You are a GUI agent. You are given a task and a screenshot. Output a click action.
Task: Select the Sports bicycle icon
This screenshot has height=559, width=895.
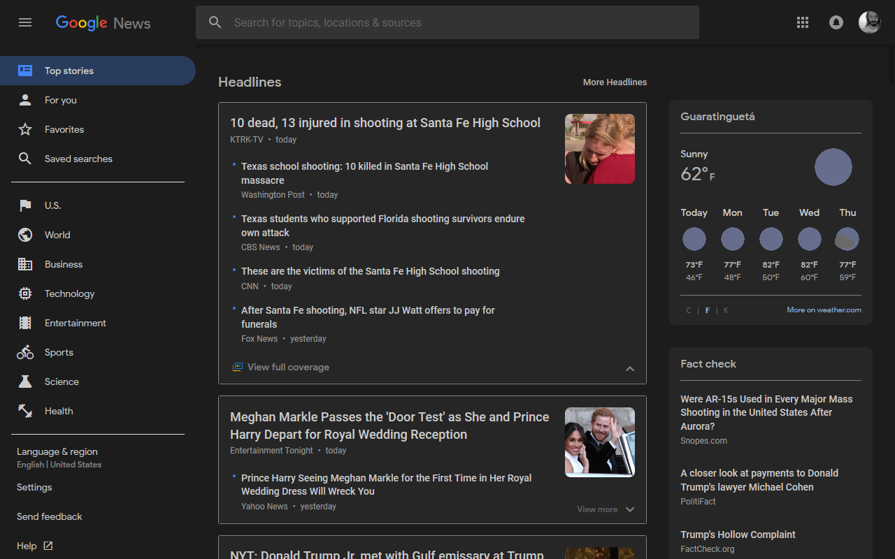click(x=25, y=351)
